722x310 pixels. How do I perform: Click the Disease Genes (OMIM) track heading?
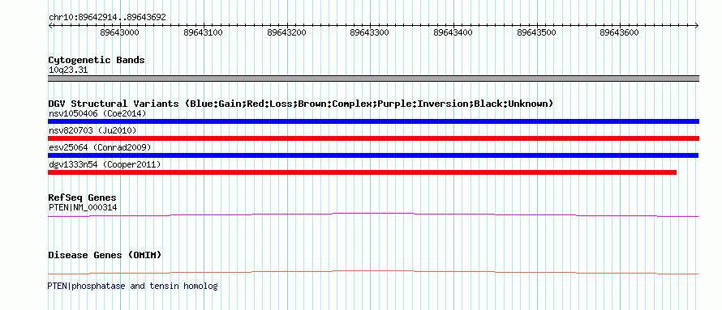click(x=105, y=255)
